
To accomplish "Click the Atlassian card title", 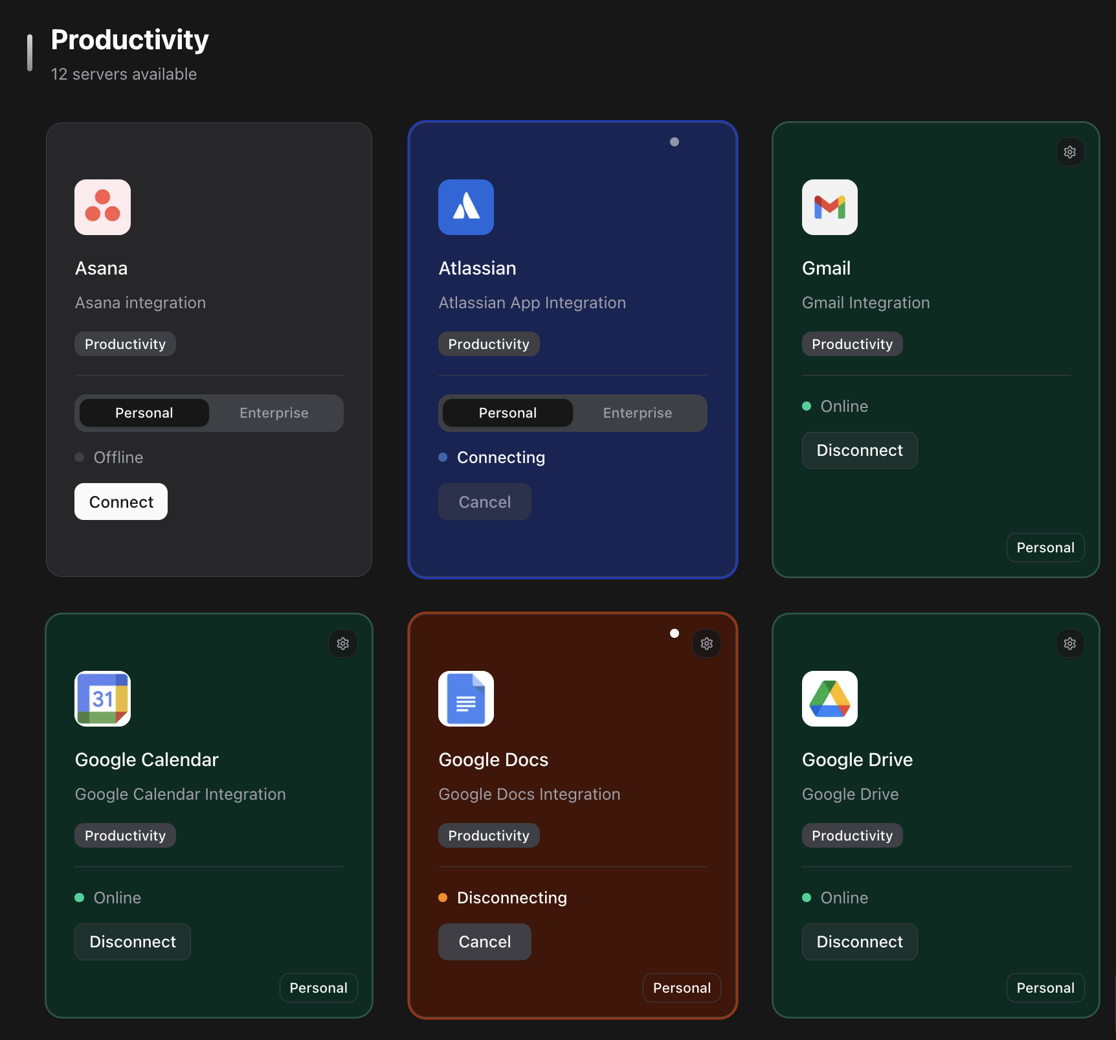I will pos(477,268).
